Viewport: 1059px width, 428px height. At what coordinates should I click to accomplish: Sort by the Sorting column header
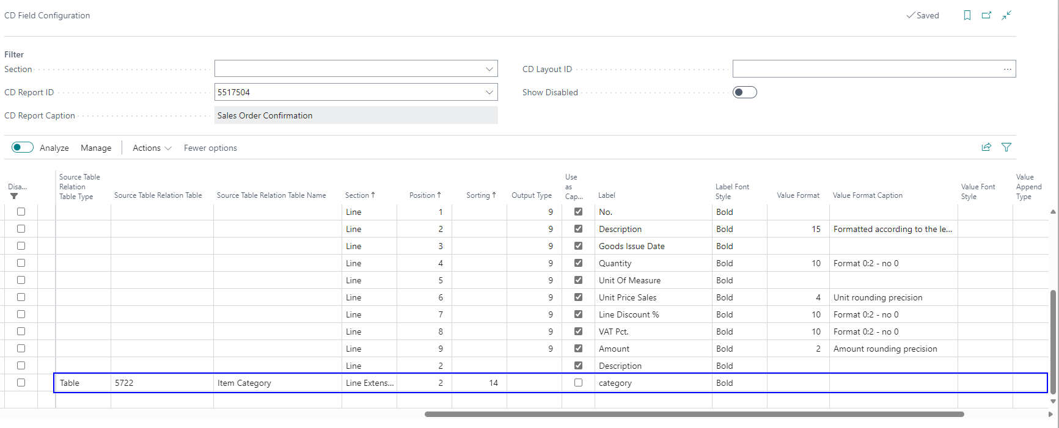481,195
